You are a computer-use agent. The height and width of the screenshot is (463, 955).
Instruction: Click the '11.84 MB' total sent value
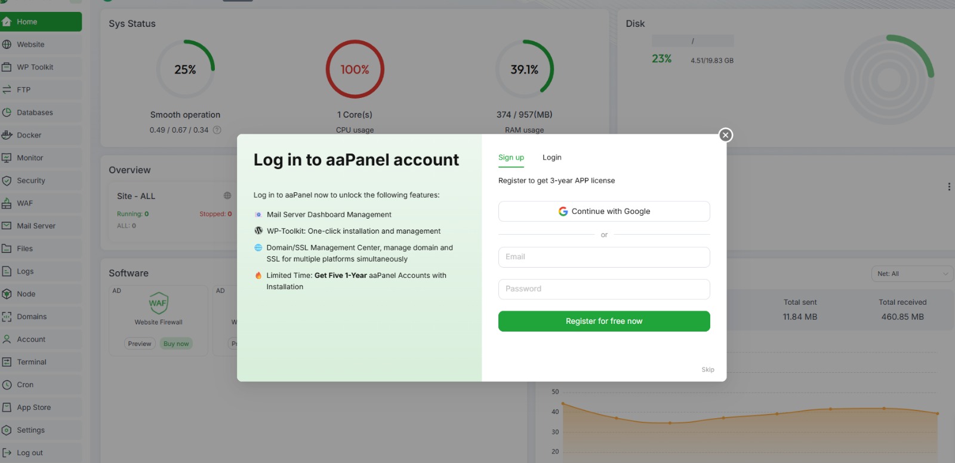pos(800,317)
